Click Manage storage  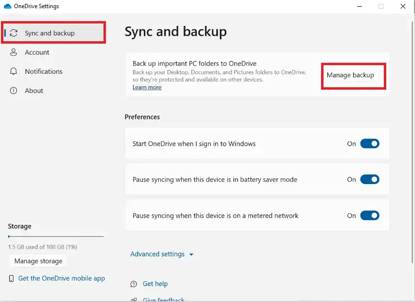[x=37, y=261]
